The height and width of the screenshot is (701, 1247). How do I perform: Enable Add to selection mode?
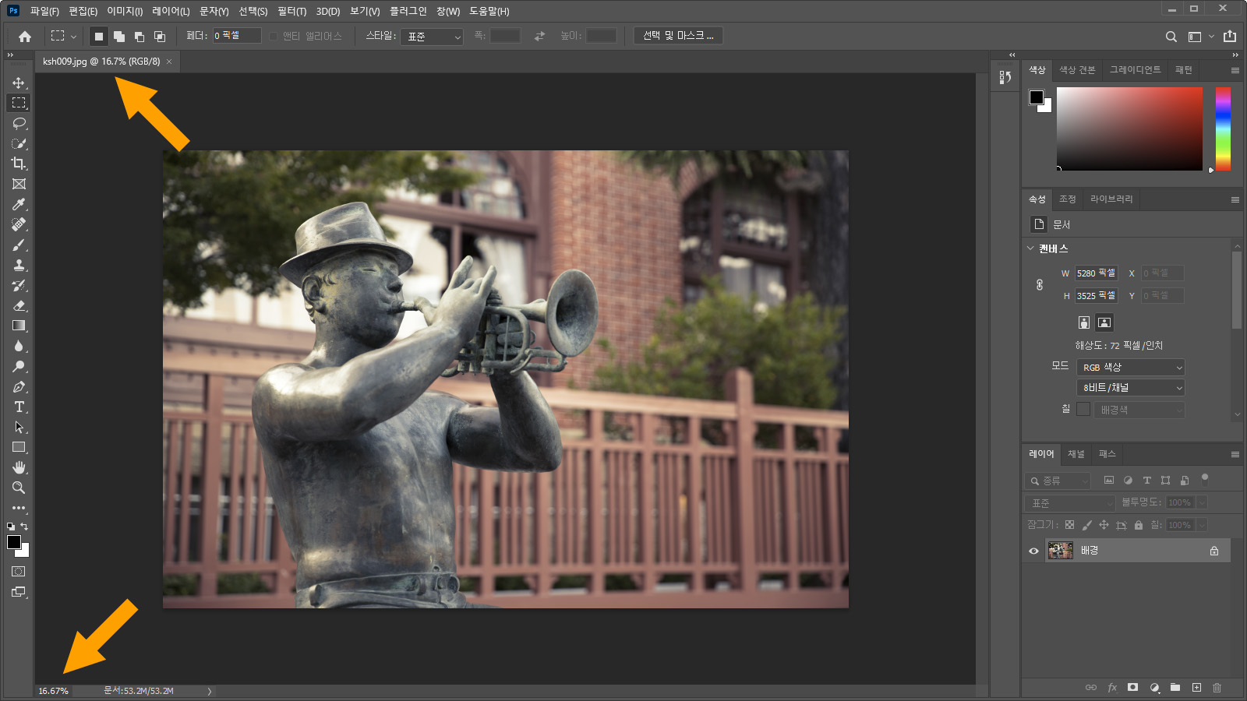tap(118, 37)
